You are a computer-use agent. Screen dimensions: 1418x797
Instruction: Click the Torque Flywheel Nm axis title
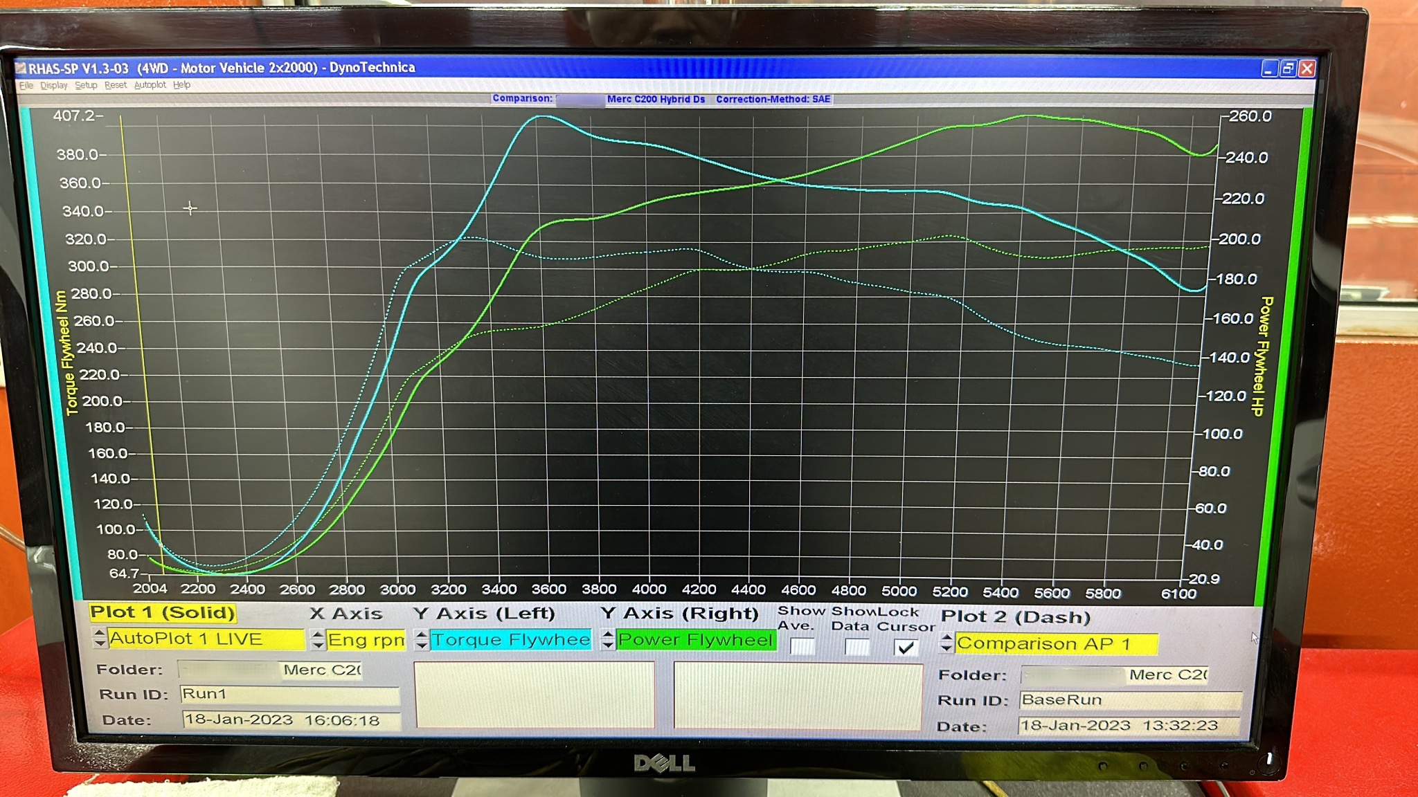pos(67,354)
